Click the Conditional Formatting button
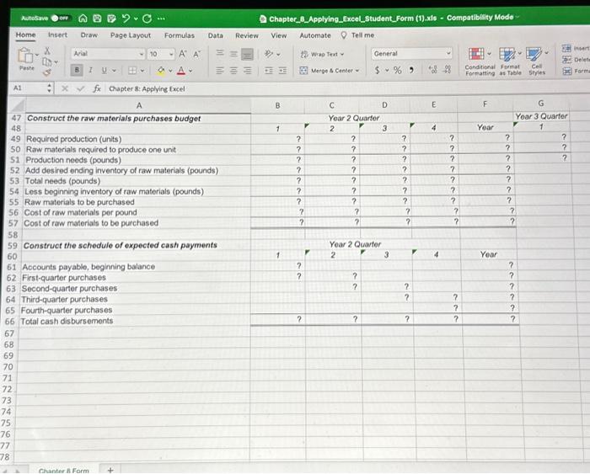Image resolution: width=590 pixels, height=474 pixels. pyautogui.click(x=480, y=61)
